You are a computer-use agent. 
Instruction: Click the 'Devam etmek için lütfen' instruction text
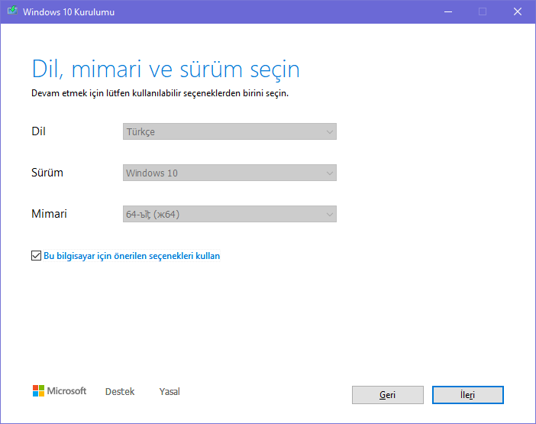click(160, 93)
